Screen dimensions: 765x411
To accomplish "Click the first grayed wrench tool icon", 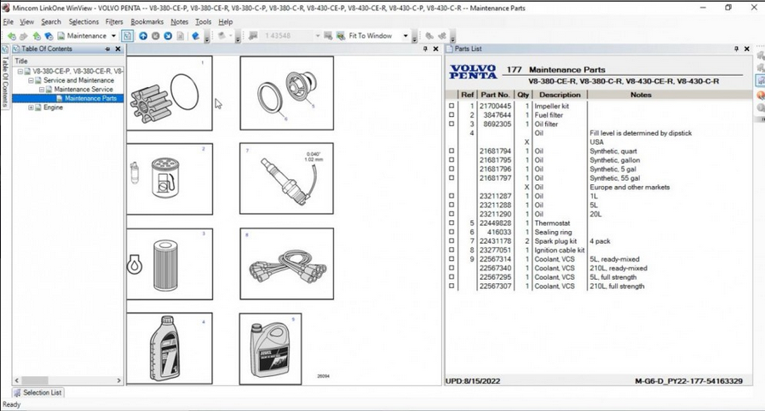I will click(429, 36).
